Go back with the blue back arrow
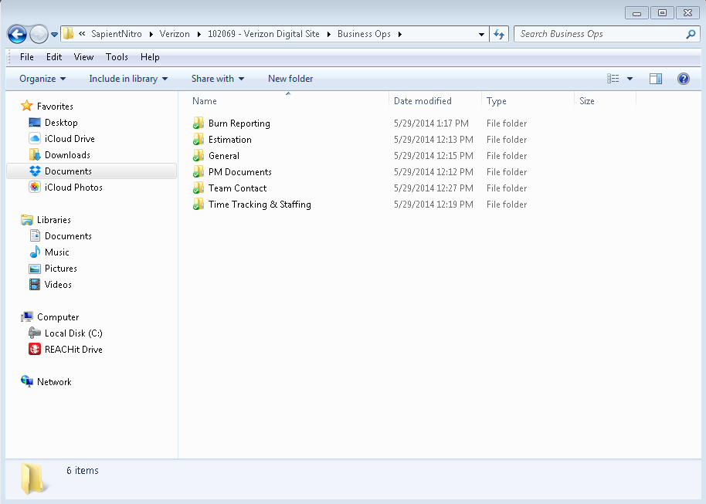The height and width of the screenshot is (504, 706). (17, 34)
